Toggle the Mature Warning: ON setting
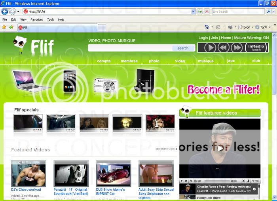The height and width of the screenshot is (201, 277). 251,38
